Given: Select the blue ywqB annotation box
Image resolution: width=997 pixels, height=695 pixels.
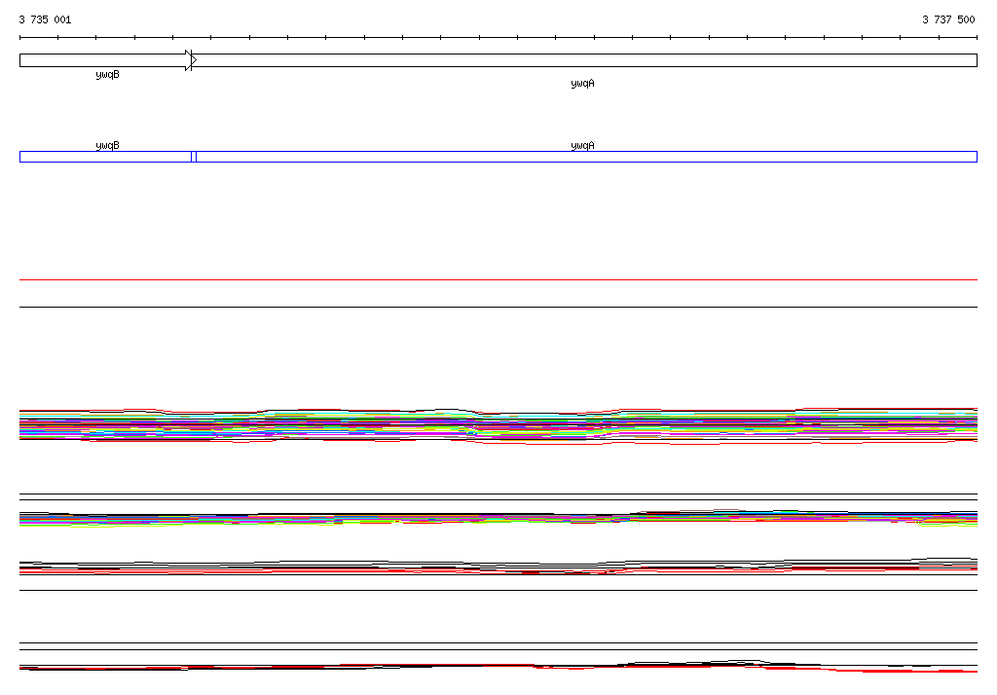Looking at the screenshot, I should coord(105,157).
